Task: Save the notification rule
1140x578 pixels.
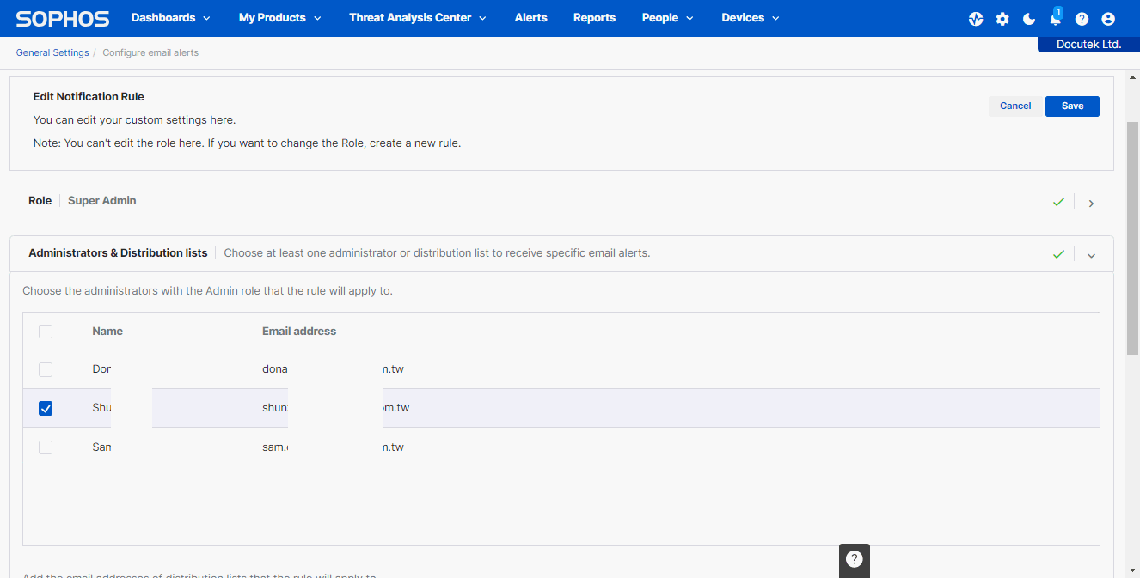Action: point(1072,106)
